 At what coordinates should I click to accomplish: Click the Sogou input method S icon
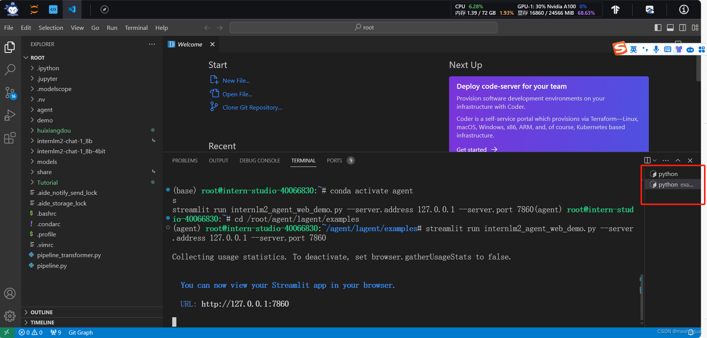[620, 48]
